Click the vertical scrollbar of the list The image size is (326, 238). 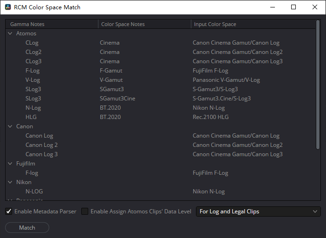pos(318,85)
